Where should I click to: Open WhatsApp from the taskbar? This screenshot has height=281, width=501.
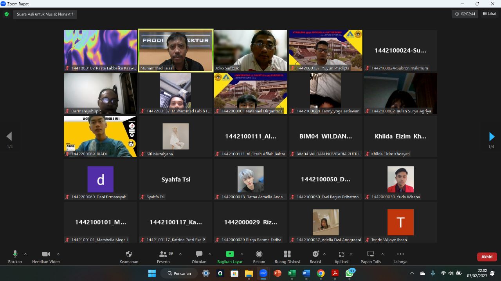tap(349, 273)
